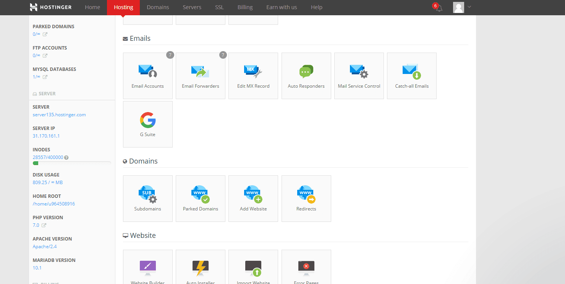Open the Earn with us menu
Image resolution: width=565 pixels, height=284 pixels.
(282, 7)
